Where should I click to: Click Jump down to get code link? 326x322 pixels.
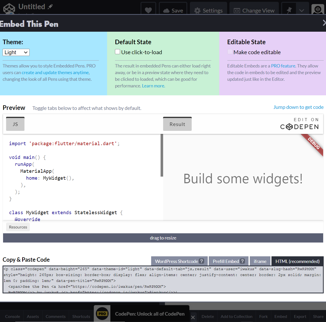pyautogui.click(x=298, y=107)
